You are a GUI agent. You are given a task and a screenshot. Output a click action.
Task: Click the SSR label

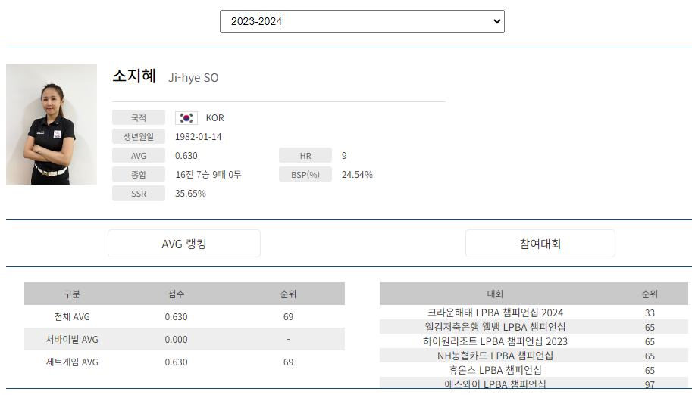pyautogui.click(x=139, y=194)
